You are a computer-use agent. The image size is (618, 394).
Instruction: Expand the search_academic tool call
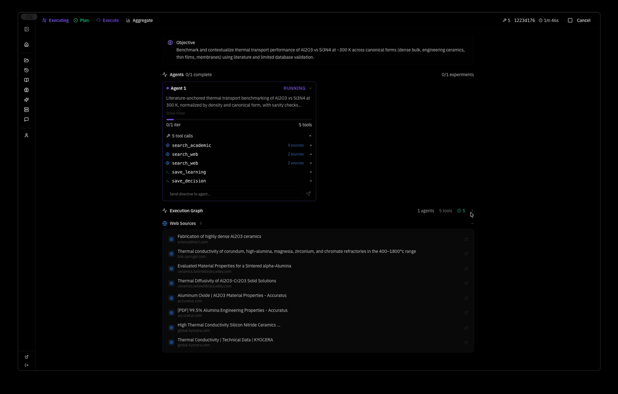pyautogui.click(x=310, y=145)
